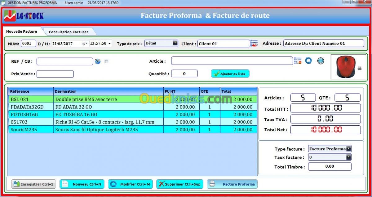Select the FDADATA32GD row
The height and width of the screenshot is (197, 372).
click(133, 107)
